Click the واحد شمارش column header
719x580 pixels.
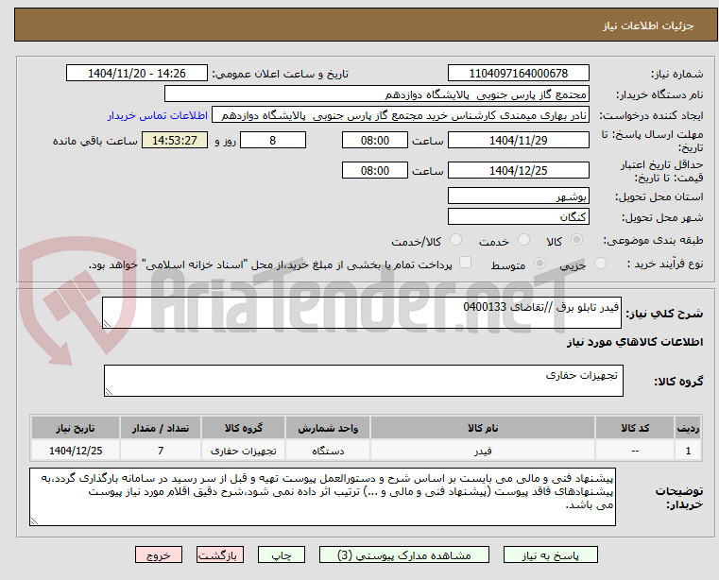(x=328, y=428)
